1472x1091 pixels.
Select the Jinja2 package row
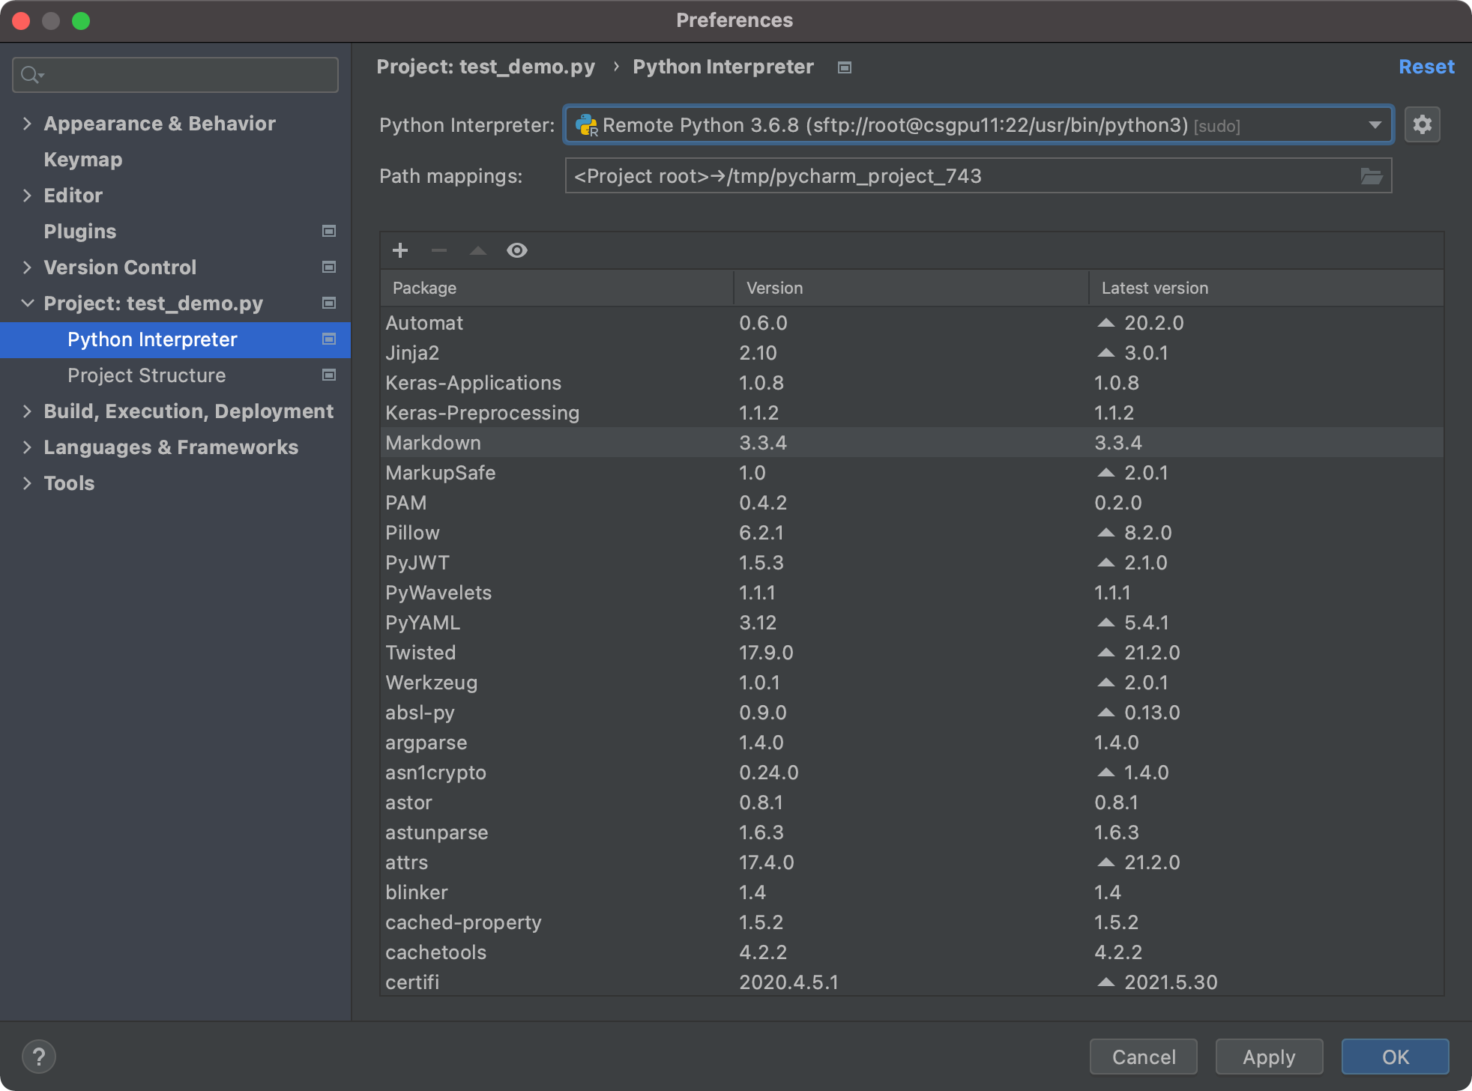pyautogui.click(x=911, y=353)
